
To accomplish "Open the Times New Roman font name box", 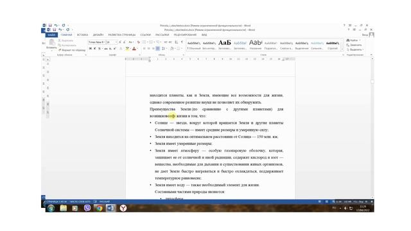I will (96, 42).
